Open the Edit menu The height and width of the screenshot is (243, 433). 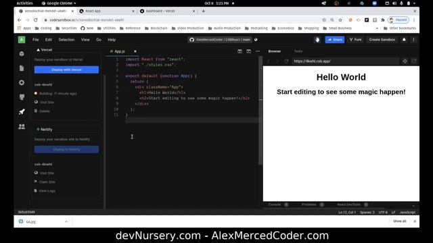coord(49,40)
